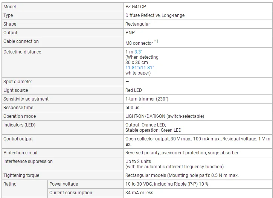Click 'Reversed polarity, overcurrent protection' value
Screen dimensions: 273x198
(166, 153)
